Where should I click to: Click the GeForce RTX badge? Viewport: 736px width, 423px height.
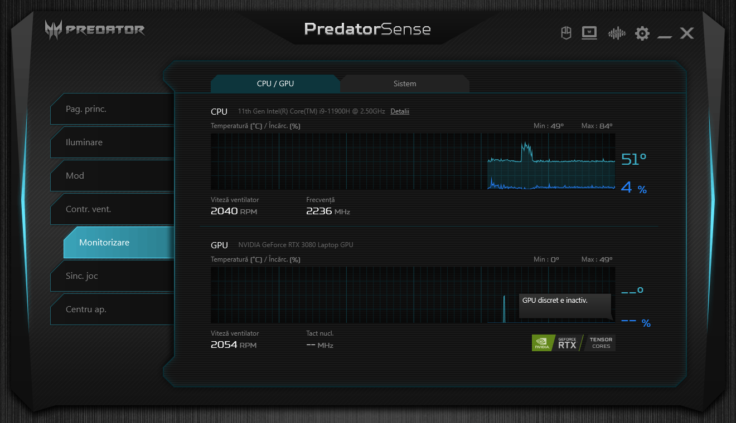coord(568,343)
